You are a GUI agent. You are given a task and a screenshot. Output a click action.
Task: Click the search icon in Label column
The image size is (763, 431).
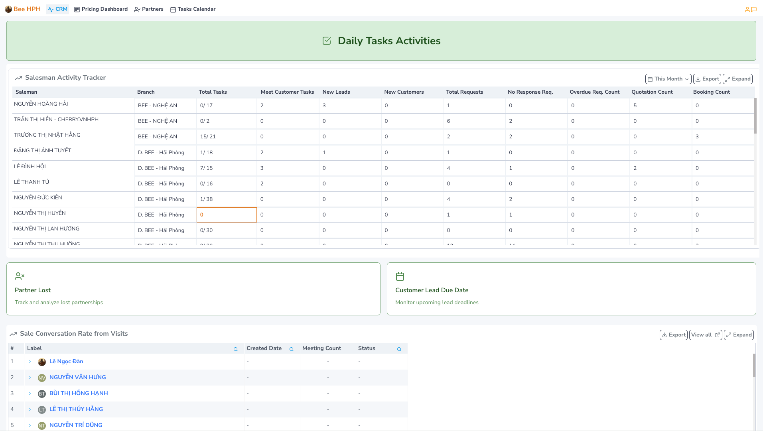coord(235,349)
